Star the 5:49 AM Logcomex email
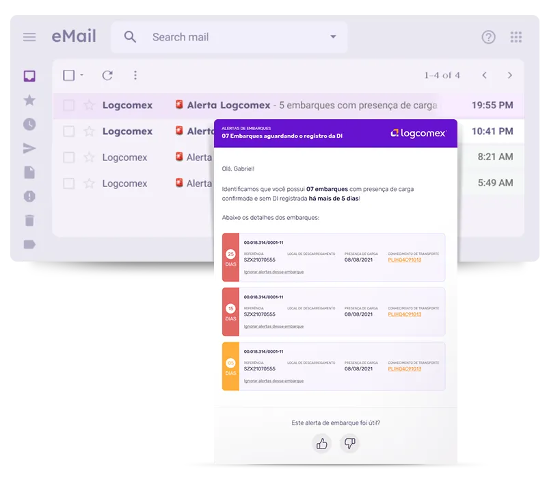Viewport: 547px width, 478px height. click(x=90, y=183)
